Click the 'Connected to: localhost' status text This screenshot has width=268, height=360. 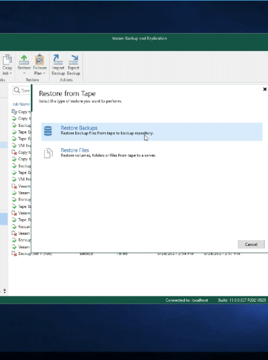tap(186, 300)
